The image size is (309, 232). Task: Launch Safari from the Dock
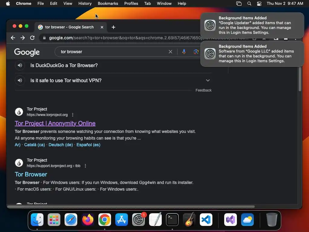point(71,220)
